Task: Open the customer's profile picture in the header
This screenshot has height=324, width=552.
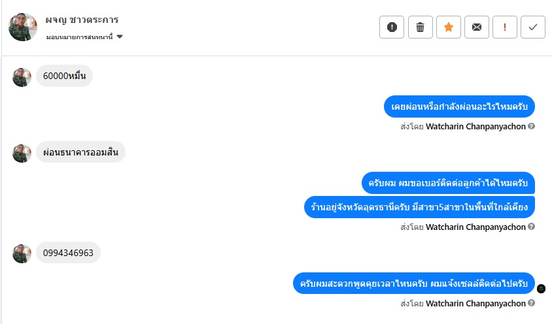Action: pos(22,27)
